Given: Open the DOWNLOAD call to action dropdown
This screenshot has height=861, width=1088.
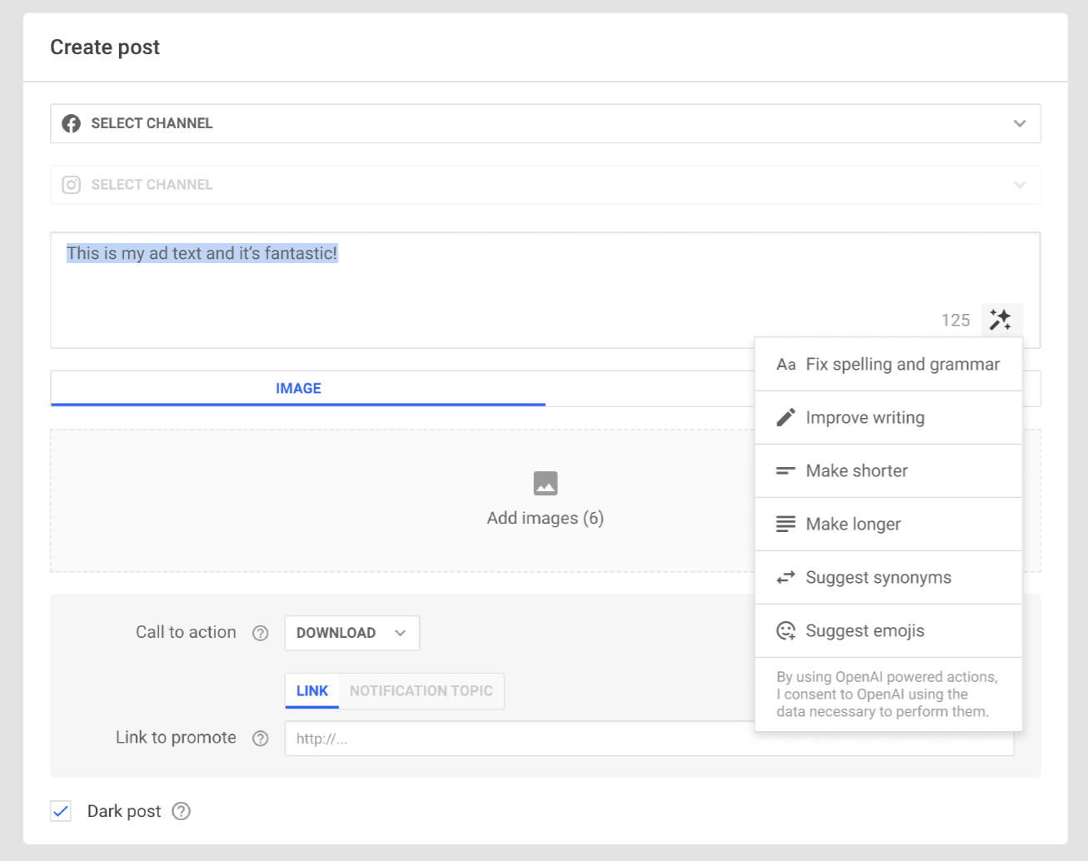Looking at the screenshot, I should 352,633.
